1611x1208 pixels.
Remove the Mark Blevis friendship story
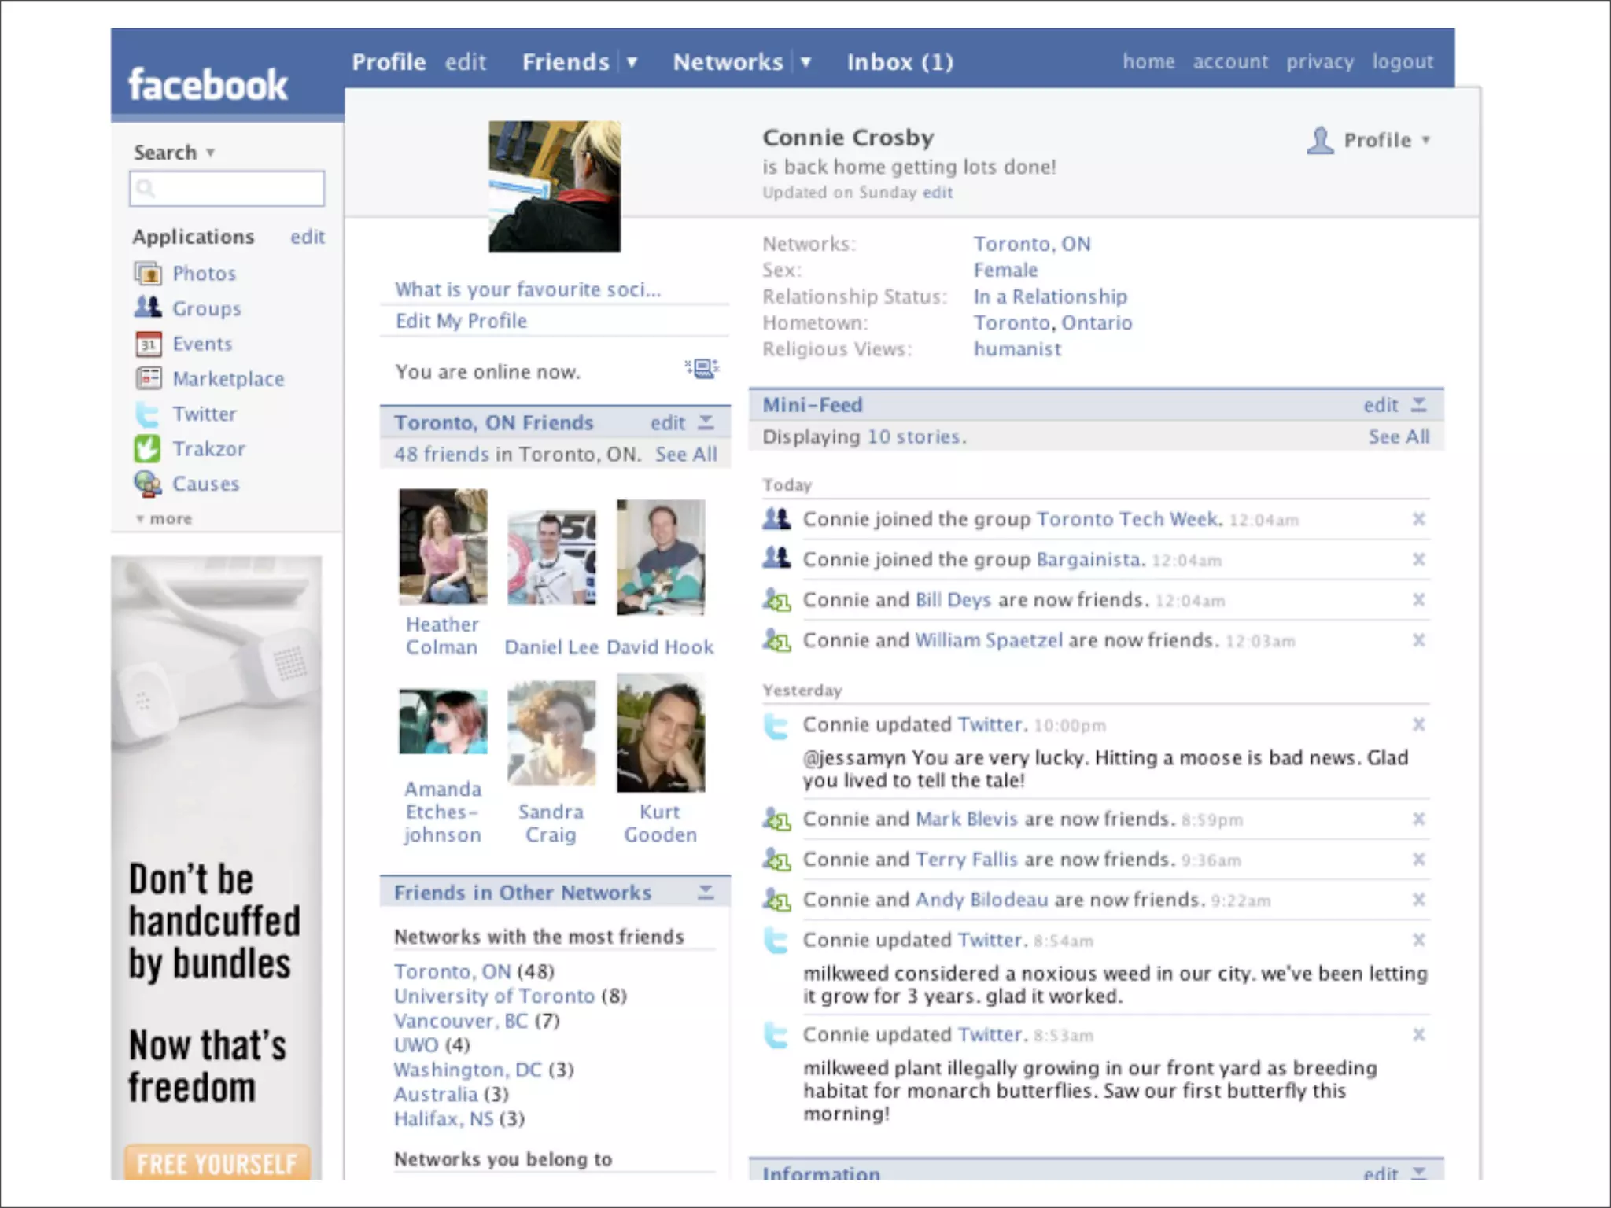(x=1418, y=819)
